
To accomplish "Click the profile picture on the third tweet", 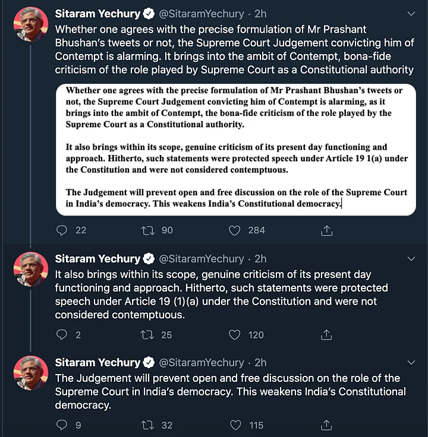I will (31, 373).
